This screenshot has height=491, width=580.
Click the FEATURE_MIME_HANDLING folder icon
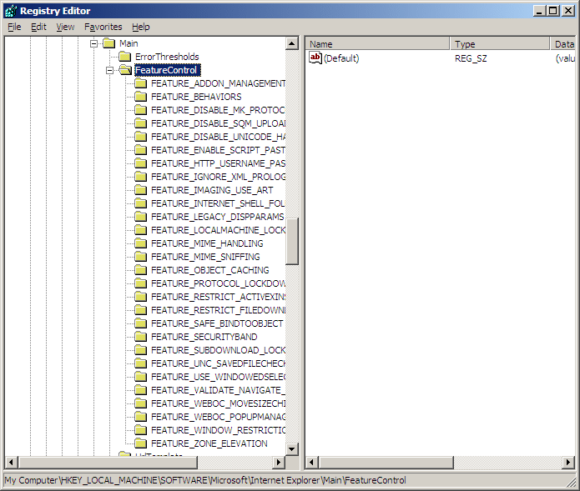click(141, 243)
